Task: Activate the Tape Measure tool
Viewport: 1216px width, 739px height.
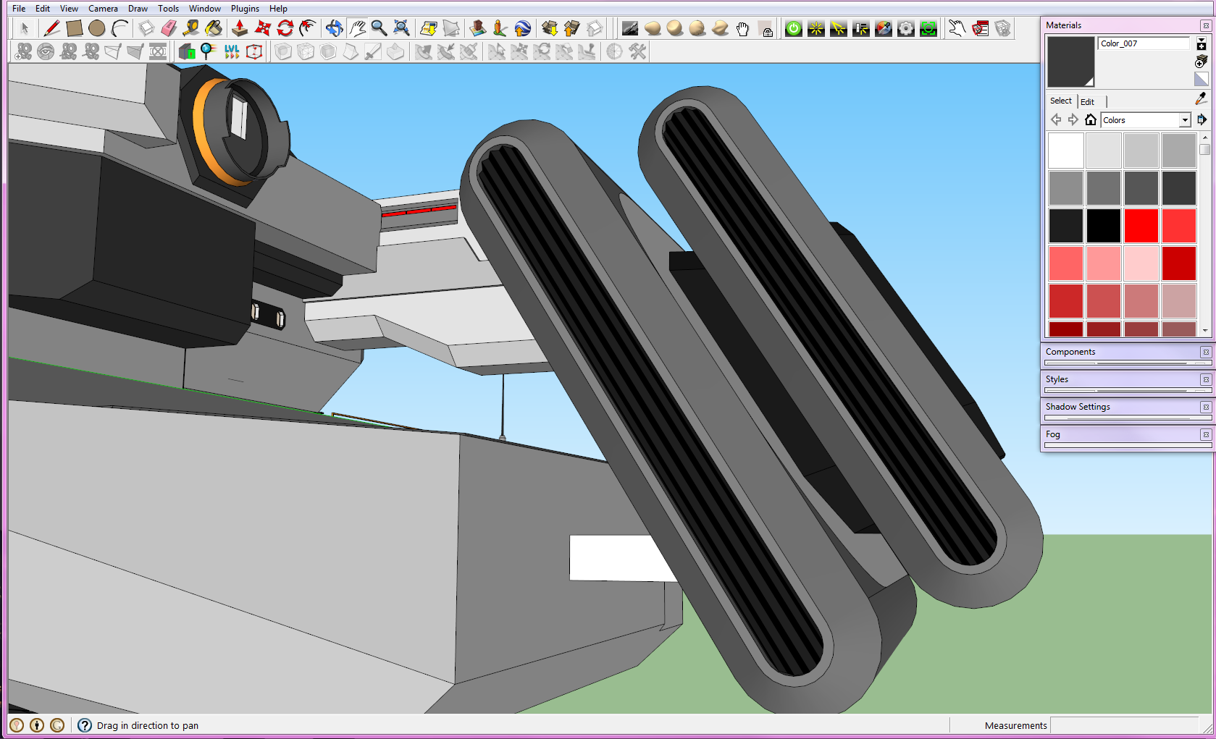Action: coord(191,28)
